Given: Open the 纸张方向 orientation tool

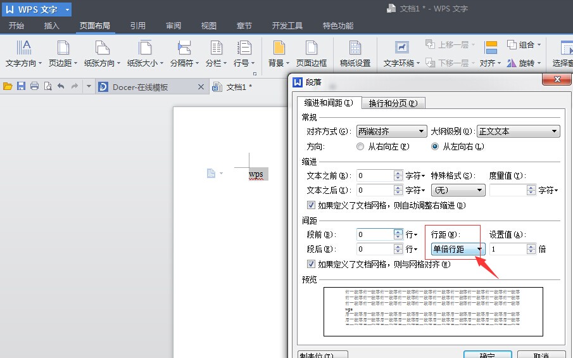Looking at the screenshot, I should coord(103,54).
